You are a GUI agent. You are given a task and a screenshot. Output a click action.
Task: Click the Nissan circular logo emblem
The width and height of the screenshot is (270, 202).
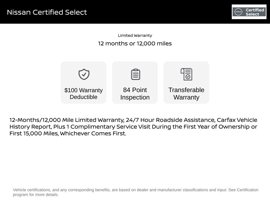(238, 12)
